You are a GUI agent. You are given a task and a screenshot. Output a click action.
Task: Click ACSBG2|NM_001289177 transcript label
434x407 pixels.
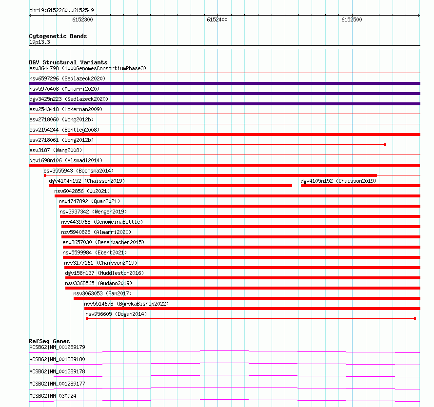pyautogui.click(x=57, y=384)
